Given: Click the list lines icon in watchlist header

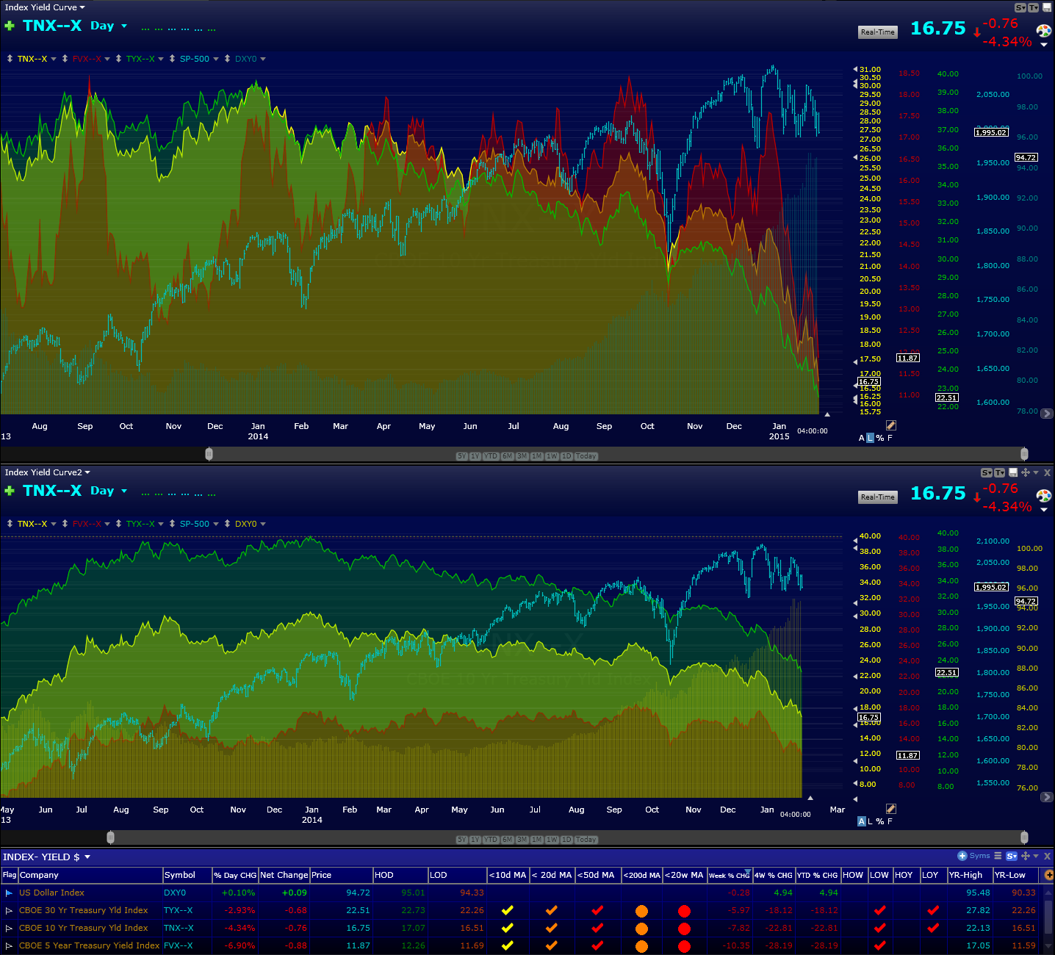Looking at the screenshot, I should pos(998,856).
